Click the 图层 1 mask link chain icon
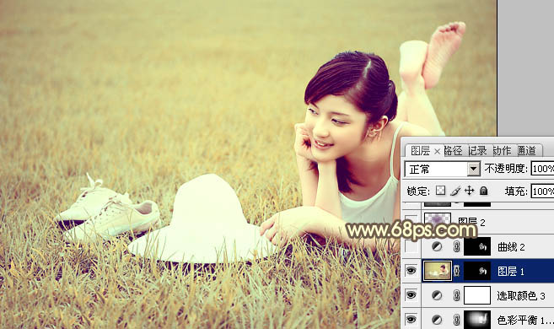 click(456, 271)
